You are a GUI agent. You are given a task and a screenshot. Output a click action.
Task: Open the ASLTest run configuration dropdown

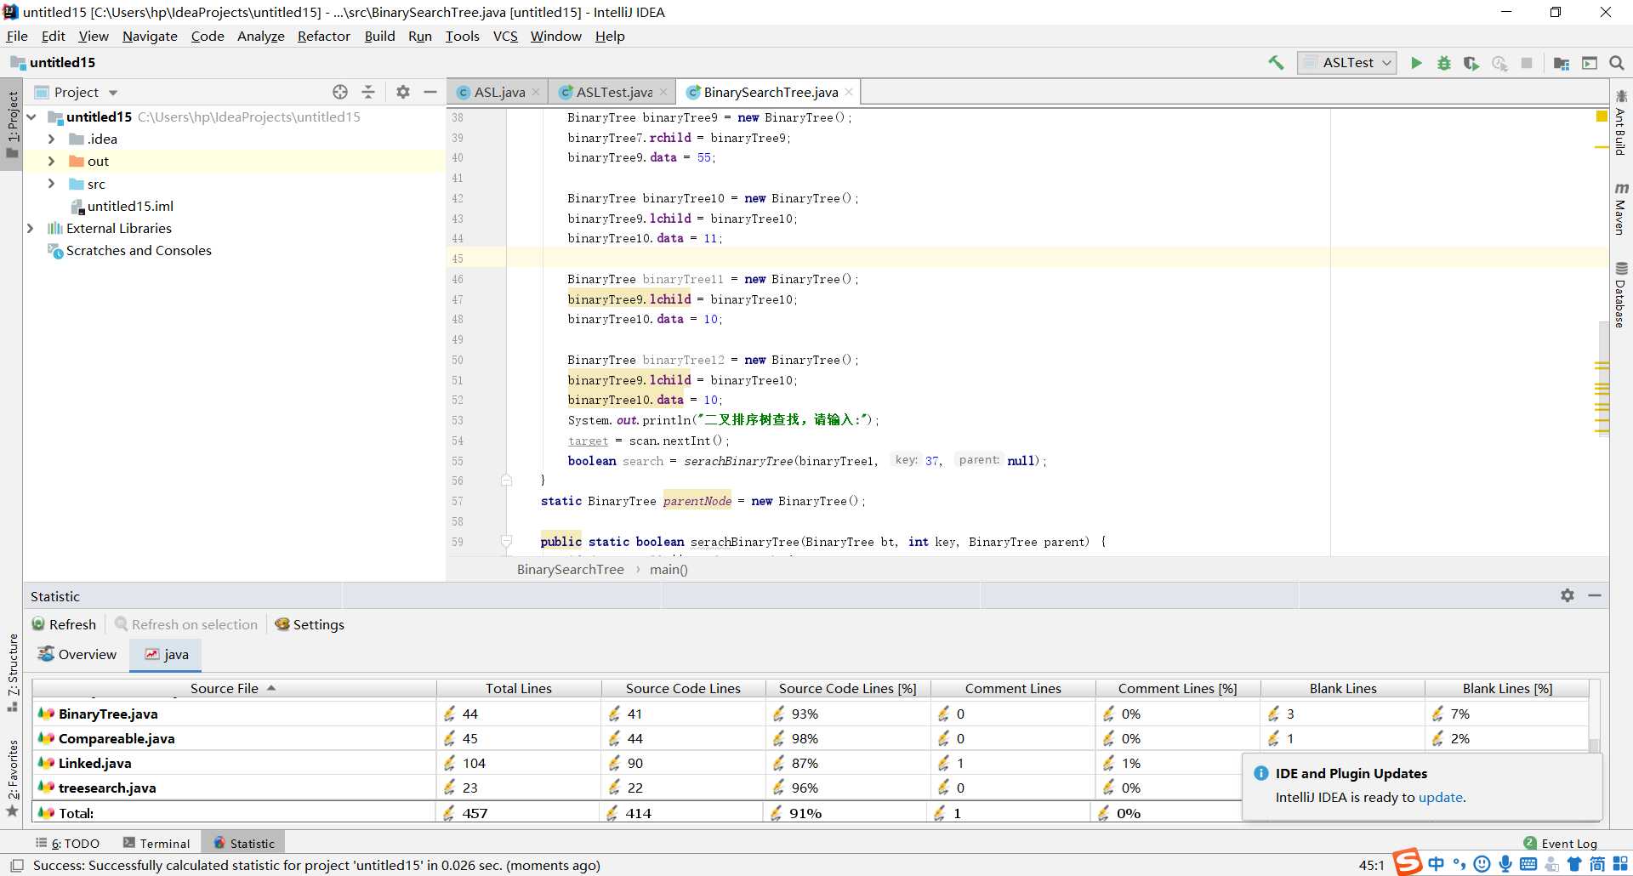click(1348, 63)
